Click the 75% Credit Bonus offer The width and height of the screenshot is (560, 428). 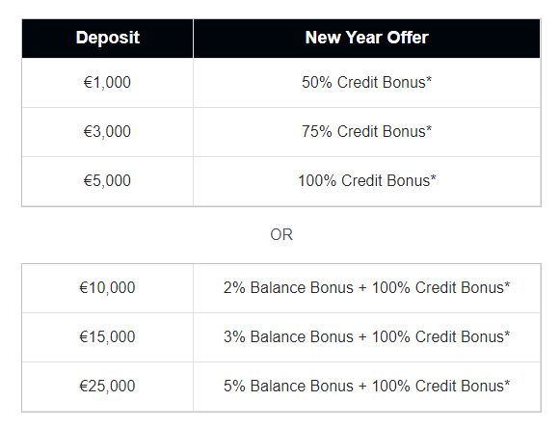(x=367, y=132)
